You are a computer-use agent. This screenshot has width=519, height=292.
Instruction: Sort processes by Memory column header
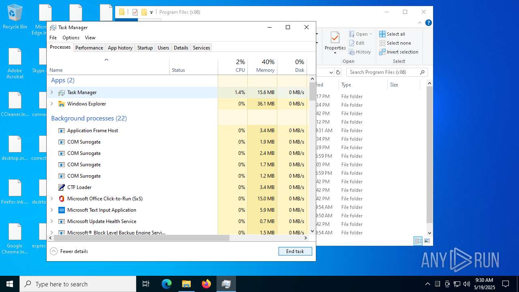[x=262, y=66]
